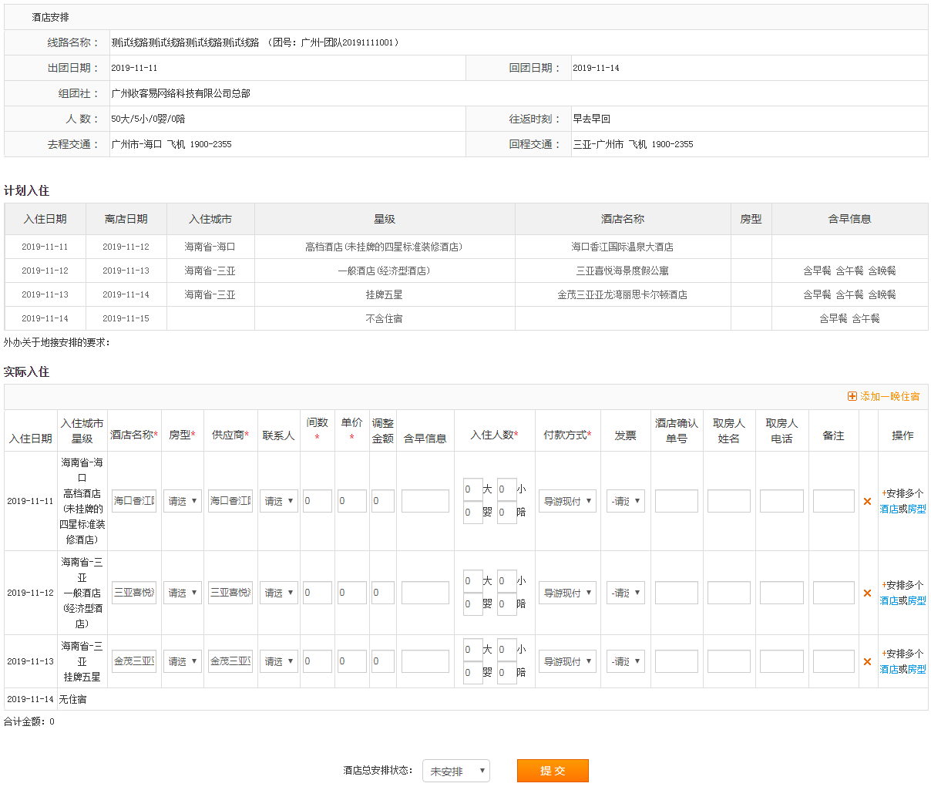Click the orange plus icon for 添加一晚住宿

click(852, 396)
